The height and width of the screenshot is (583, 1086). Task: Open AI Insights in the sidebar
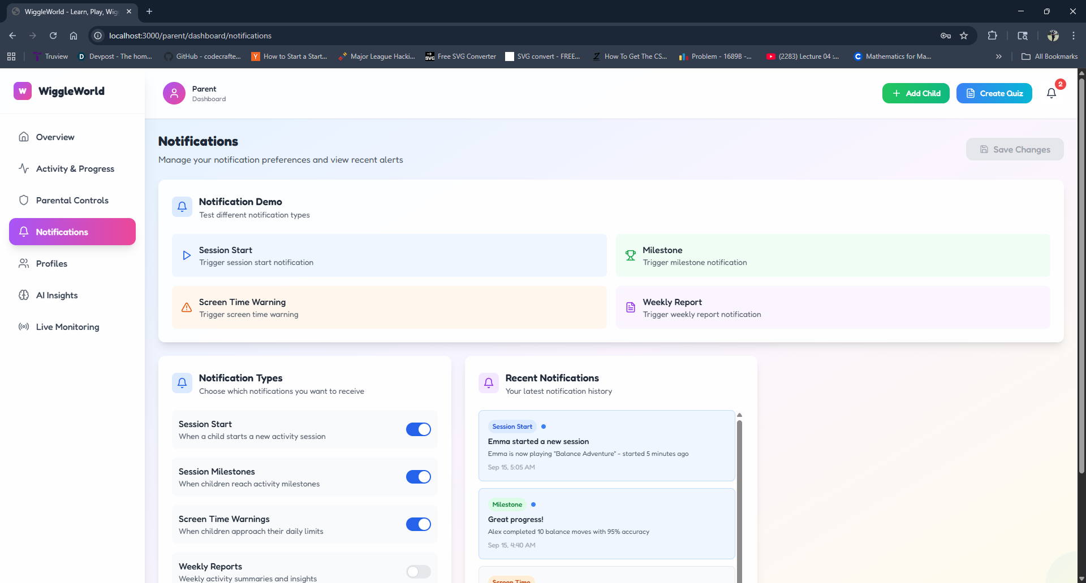click(x=72, y=295)
